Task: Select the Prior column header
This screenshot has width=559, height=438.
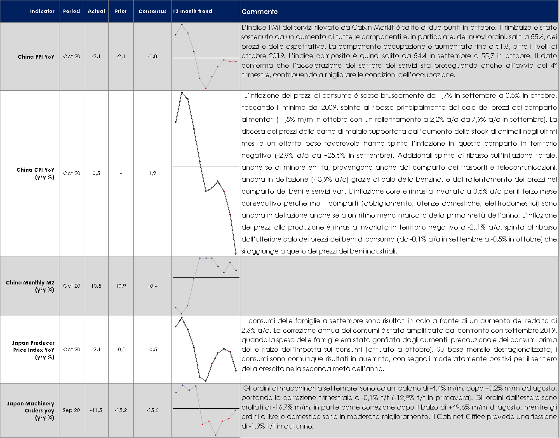Action: tap(121, 11)
